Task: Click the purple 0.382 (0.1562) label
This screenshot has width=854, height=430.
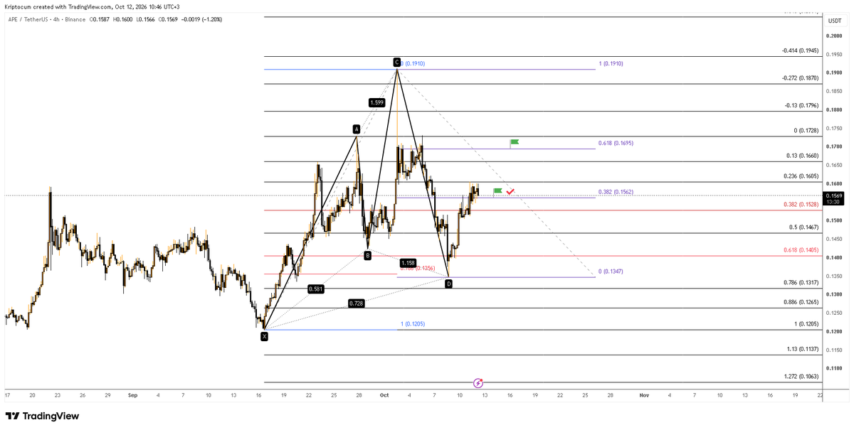Action: pyautogui.click(x=616, y=192)
